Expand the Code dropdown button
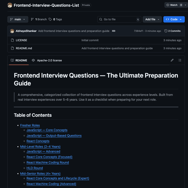188x188 pixels. click(174, 19)
